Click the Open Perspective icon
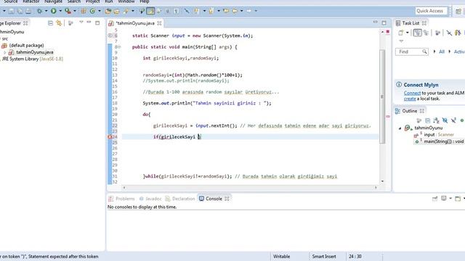This screenshot has height=261, width=465. (x=458, y=12)
